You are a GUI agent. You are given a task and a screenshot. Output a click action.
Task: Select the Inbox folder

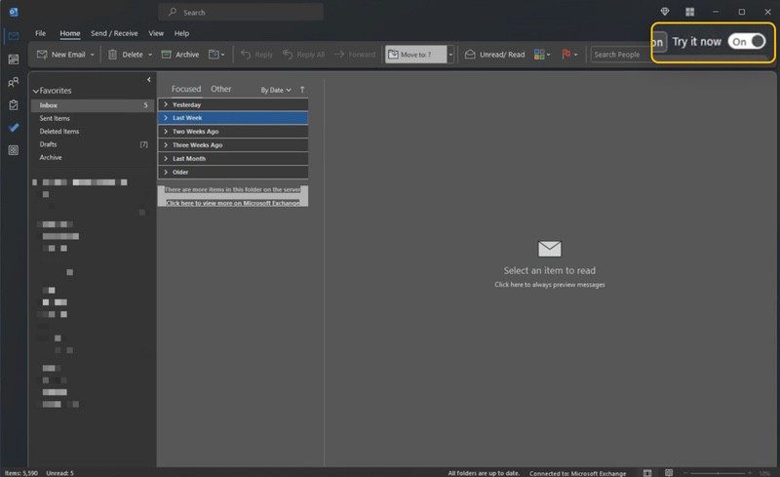pyautogui.click(x=93, y=105)
